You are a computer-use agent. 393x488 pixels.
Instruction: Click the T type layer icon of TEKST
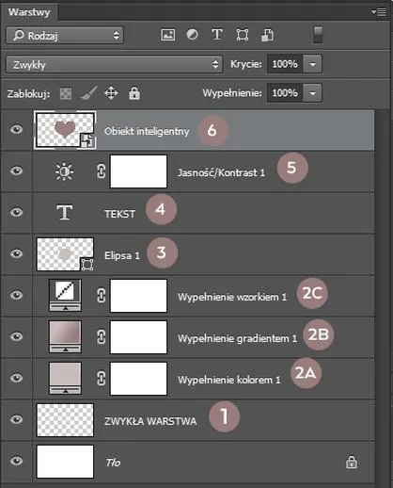[65, 212]
